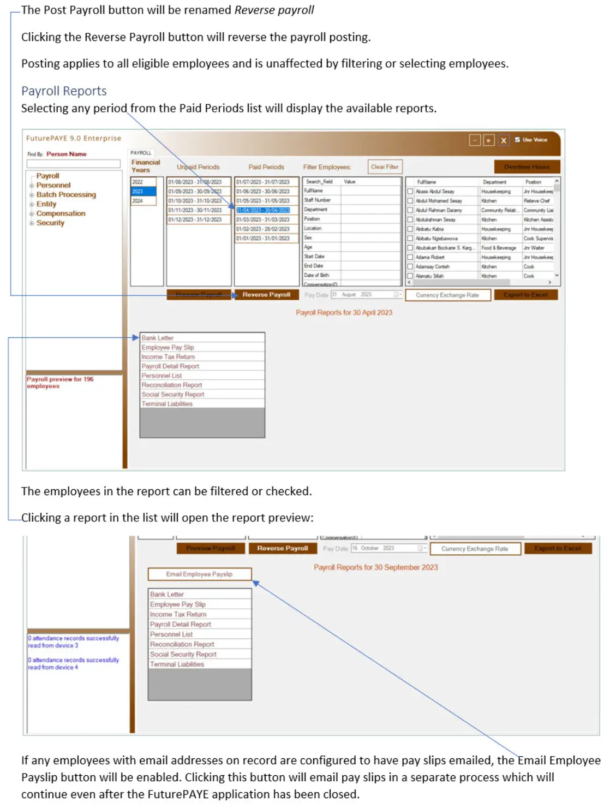Select the Staff Number filter field row
Viewport: 610px width, 808px height.
coord(352,200)
